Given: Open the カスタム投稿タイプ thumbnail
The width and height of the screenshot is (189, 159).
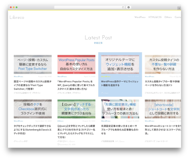Looking at the screenshot, I should pyautogui.click(x=163, y=64).
